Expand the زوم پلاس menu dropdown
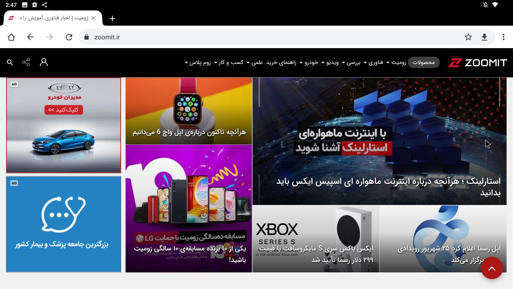This screenshot has width=513, height=289. pos(198,62)
